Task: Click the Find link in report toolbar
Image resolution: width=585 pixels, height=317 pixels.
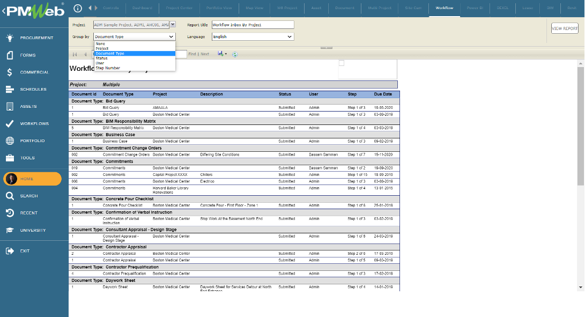Action: pos(192,54)
